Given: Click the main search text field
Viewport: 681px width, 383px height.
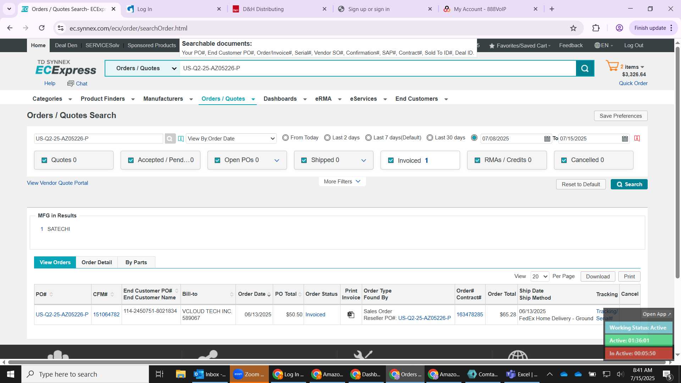Looking at the screenshot, I should pos(378,68).
